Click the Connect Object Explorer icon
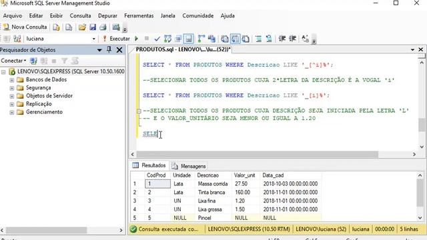Viewport: 427px width, 240px height. (33, 61)
